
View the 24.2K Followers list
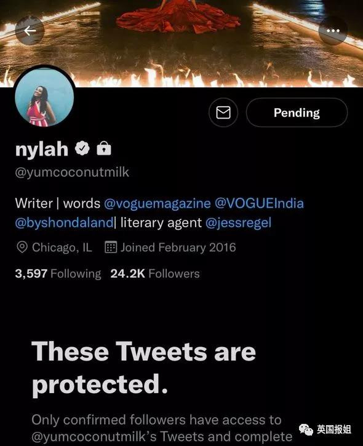(155, 273)
